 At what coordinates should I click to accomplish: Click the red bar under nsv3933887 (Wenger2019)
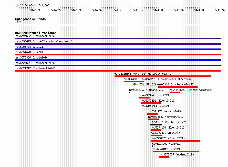(x=153, y=119)
